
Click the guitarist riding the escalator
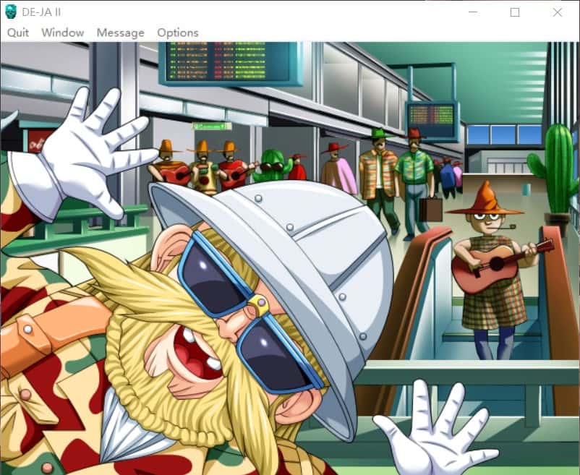coord(494,270)
